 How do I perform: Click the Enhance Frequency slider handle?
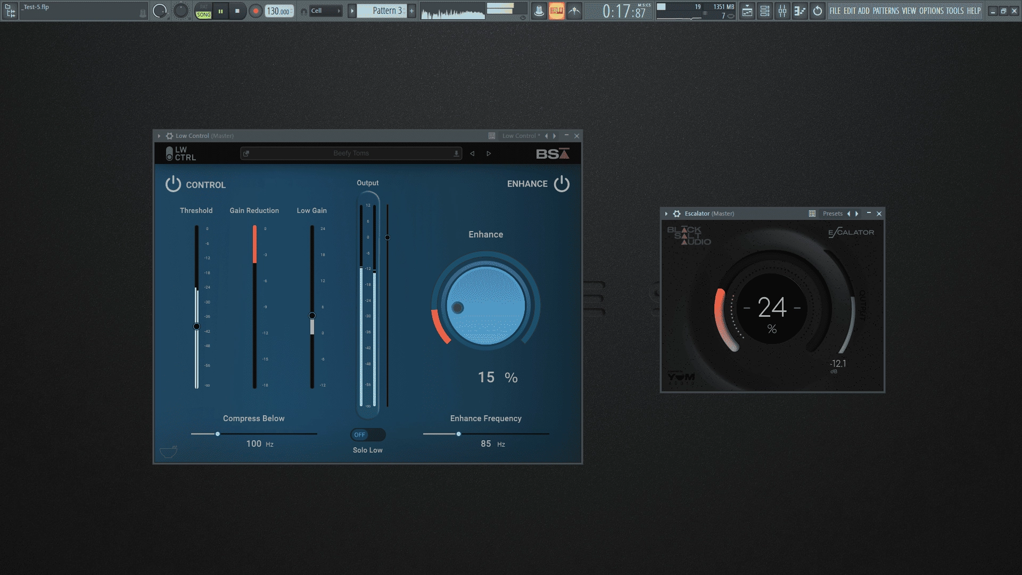(x=458, y=434)
